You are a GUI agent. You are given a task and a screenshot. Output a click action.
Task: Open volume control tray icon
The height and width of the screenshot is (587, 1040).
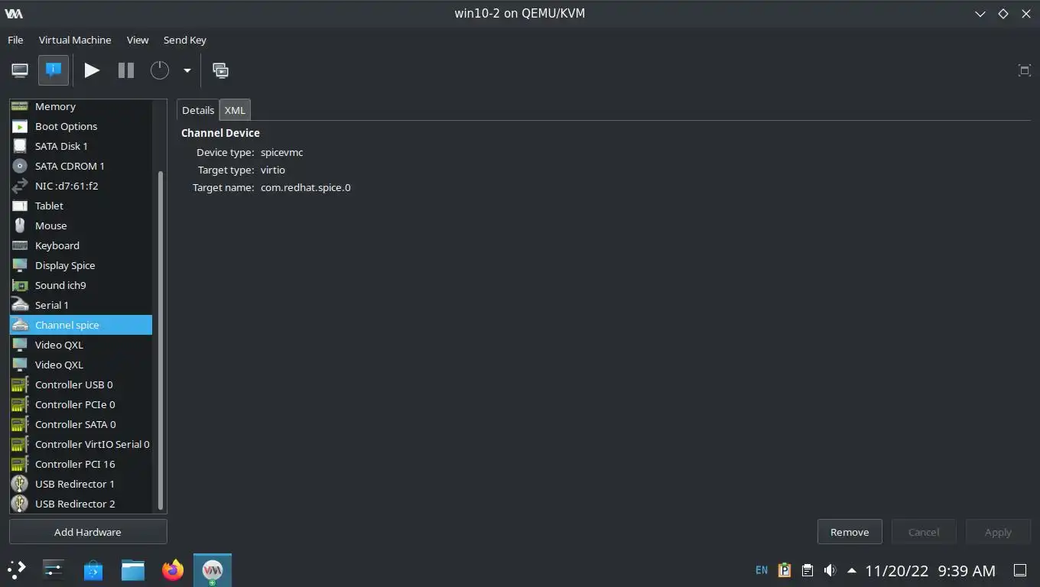(x=830, y=570)
